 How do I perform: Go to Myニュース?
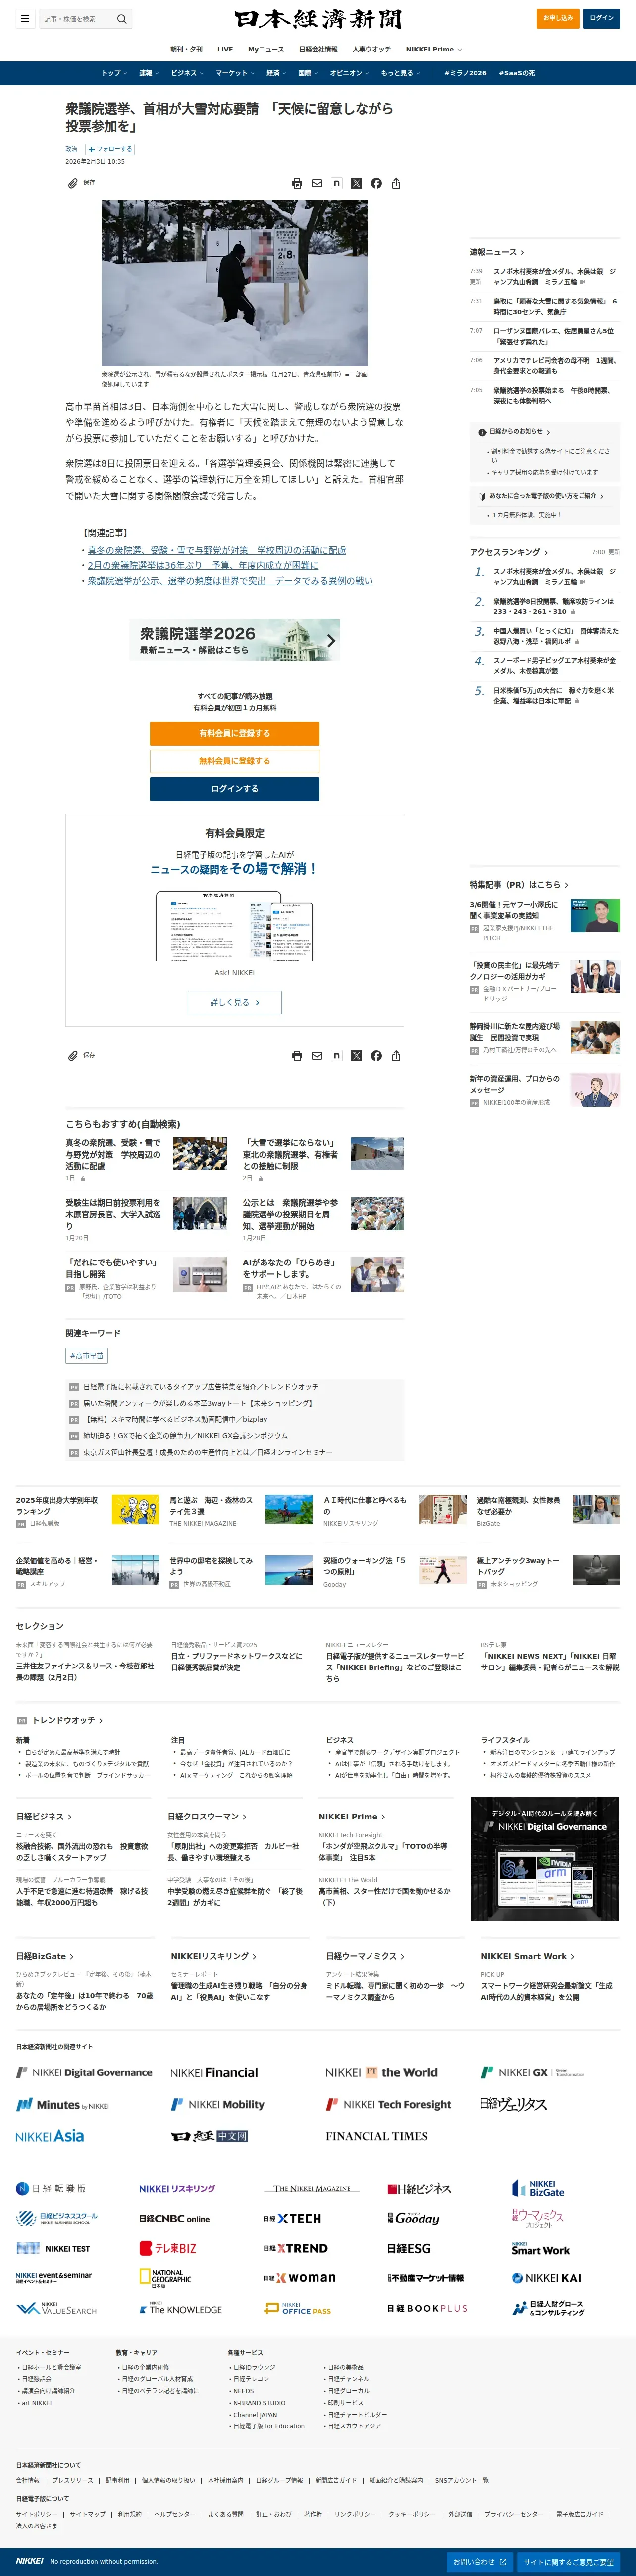[266, 49]
